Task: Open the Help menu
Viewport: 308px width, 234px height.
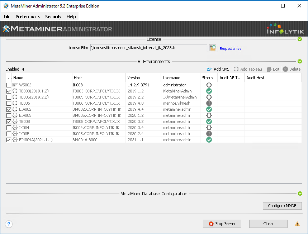Action: (x=71, y=17)
